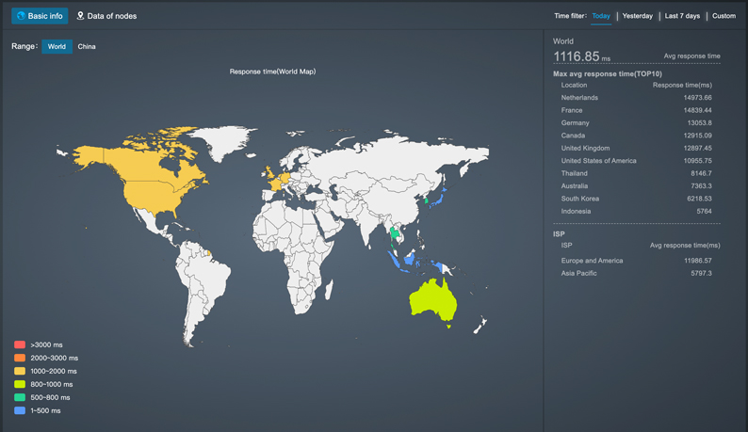Click the South Korea table row
This screenshot has height=432, width=748.
[x=637, y=199]
